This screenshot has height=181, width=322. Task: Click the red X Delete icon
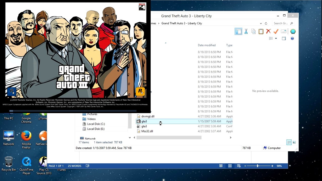(268, 31)
